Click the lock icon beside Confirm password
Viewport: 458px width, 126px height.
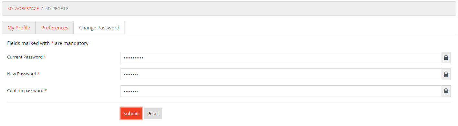(446, 91)
